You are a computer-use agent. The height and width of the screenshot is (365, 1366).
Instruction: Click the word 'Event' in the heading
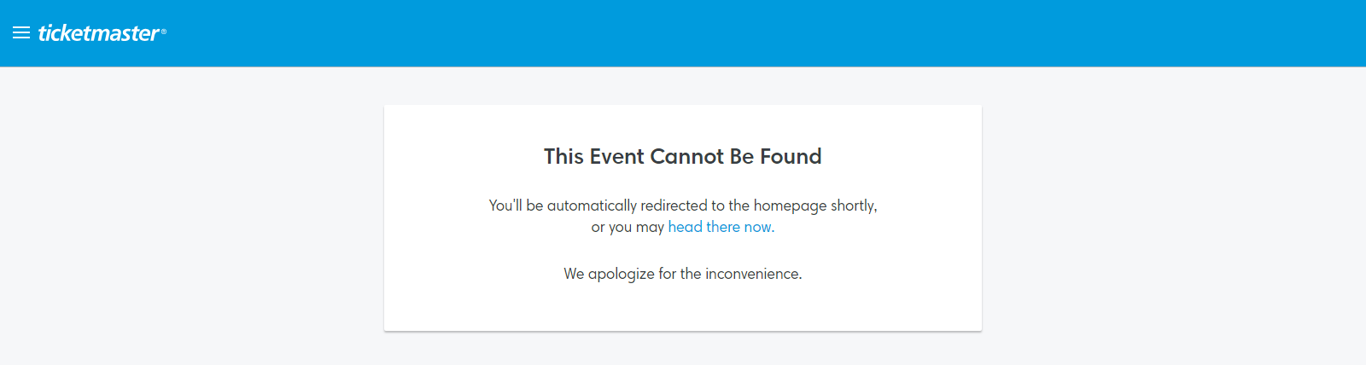617,156
